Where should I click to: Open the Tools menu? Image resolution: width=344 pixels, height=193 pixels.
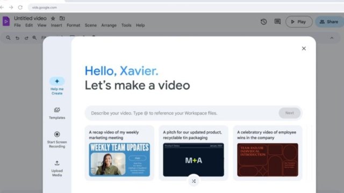click(x=126, y=25)
